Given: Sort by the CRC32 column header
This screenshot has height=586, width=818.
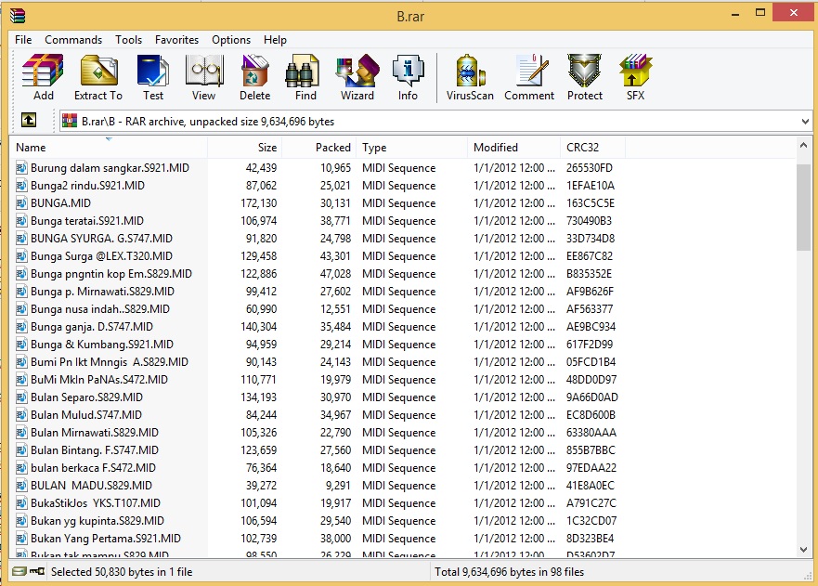Looking at the screenshot, I should 592,147.
